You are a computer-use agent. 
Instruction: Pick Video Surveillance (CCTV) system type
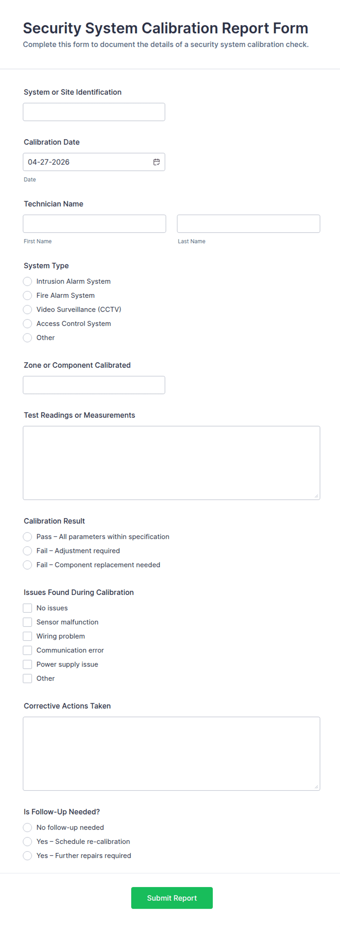click(x=27, y=310)
